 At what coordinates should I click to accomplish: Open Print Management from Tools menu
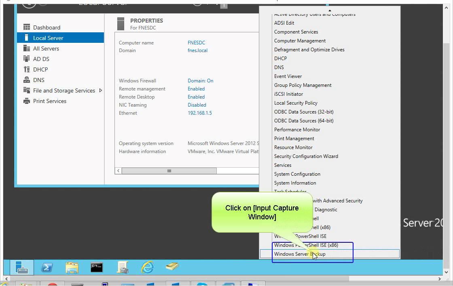(x=294, y=139)
